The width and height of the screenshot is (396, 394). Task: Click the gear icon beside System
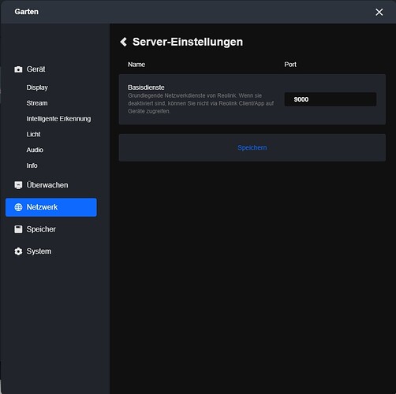point(18,251)
